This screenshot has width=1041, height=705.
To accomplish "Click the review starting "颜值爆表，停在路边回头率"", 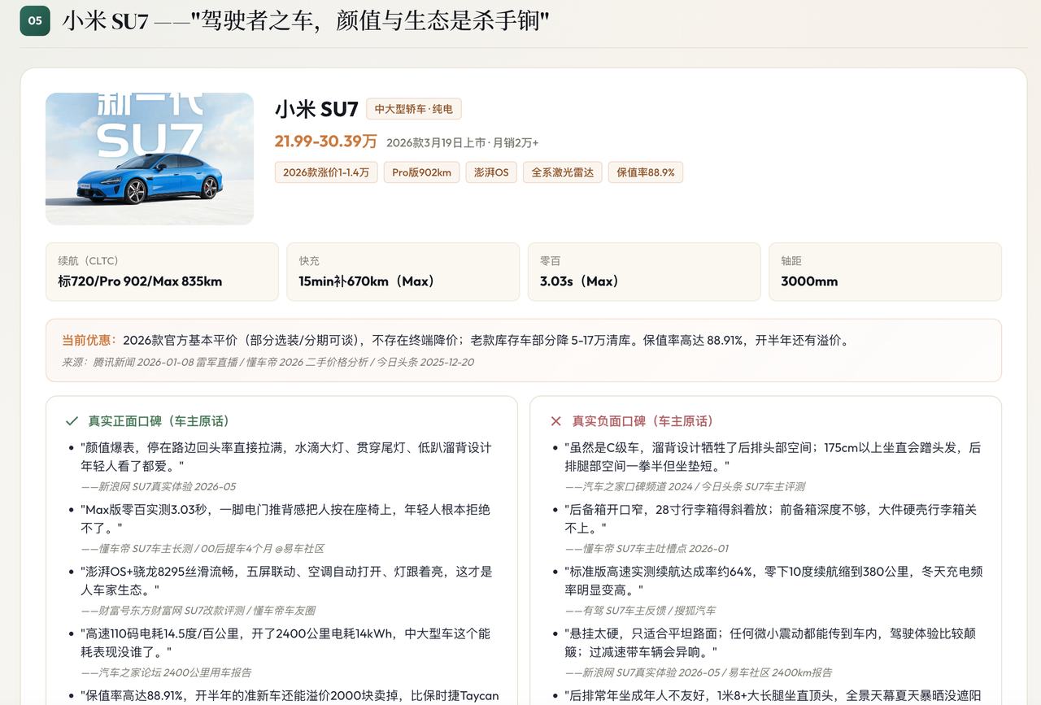I will pyautogui.click(x=285, y=457).
